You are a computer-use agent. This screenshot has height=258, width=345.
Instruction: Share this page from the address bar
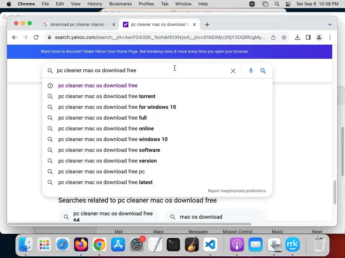pyautogui.click(x=273, y=37)
